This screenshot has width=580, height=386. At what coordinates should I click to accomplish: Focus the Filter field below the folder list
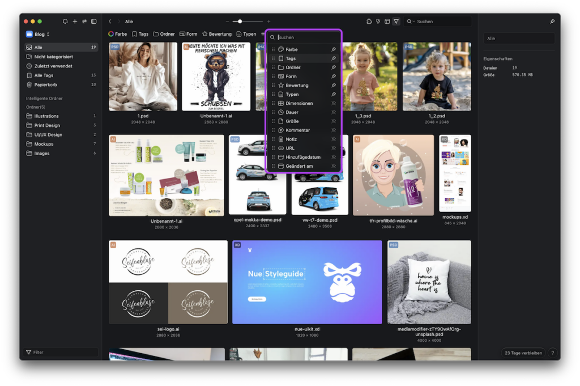click(61, 353)
